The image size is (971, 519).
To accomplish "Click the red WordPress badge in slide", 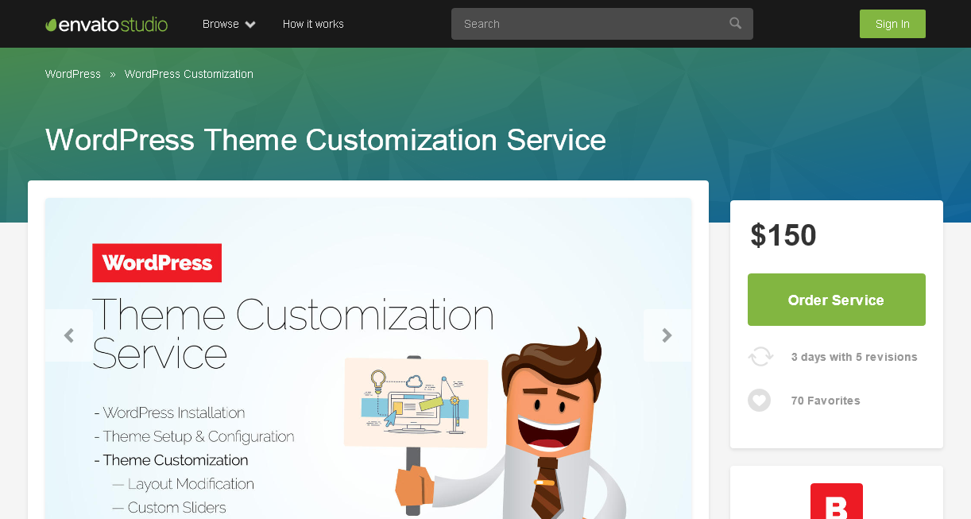I will tap(157, 263).
